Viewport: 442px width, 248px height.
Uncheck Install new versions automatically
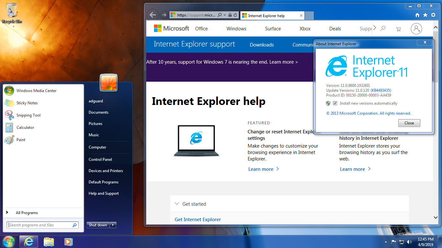coord(335,103)
